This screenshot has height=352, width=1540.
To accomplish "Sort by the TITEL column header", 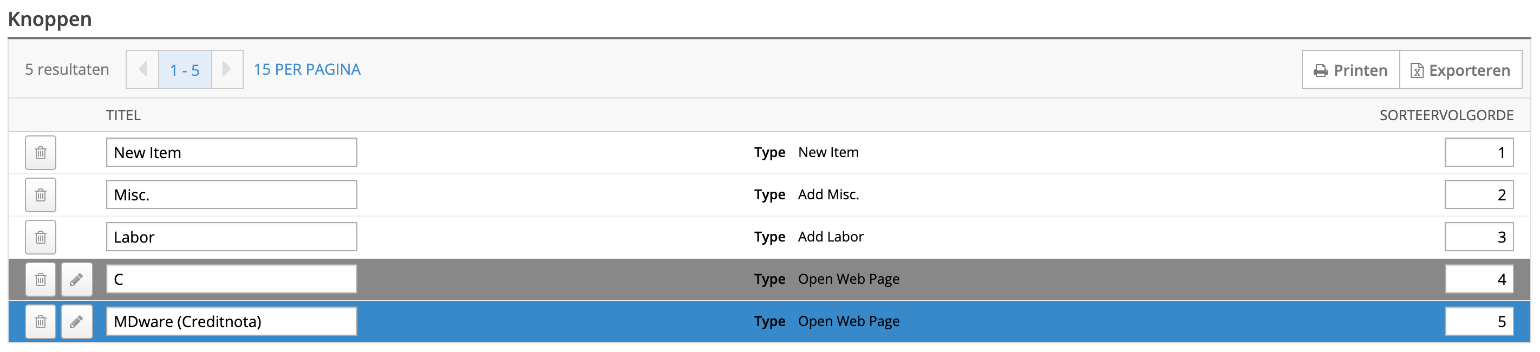I will coord(123,115).
